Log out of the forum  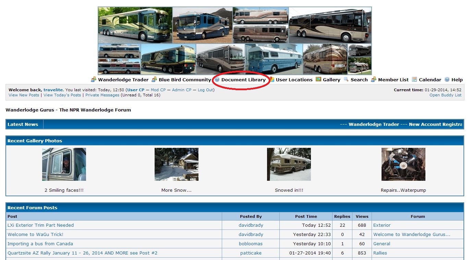click(205, 90)
